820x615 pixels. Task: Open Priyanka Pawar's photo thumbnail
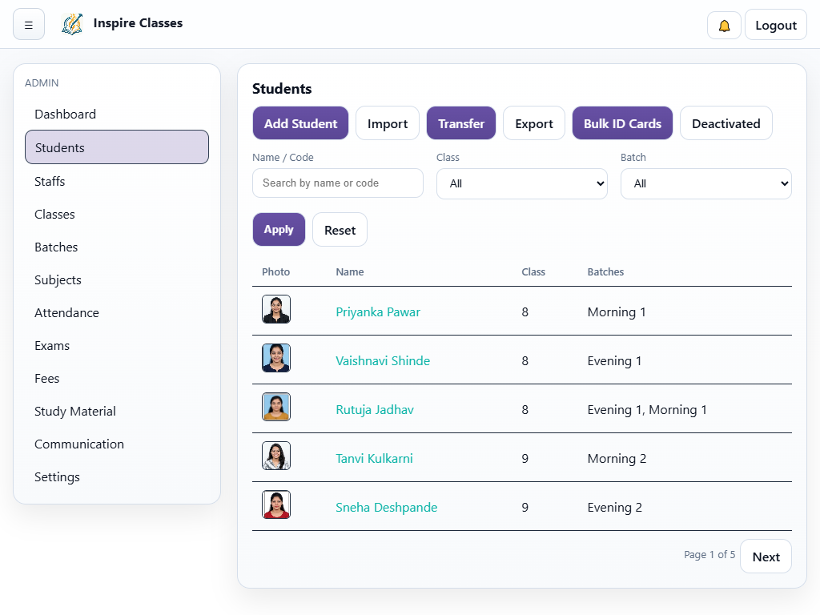tap(276, 308)
